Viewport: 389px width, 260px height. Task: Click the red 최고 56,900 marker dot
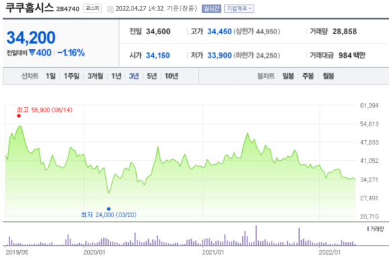pyautogui.click(x=19, y=116)
